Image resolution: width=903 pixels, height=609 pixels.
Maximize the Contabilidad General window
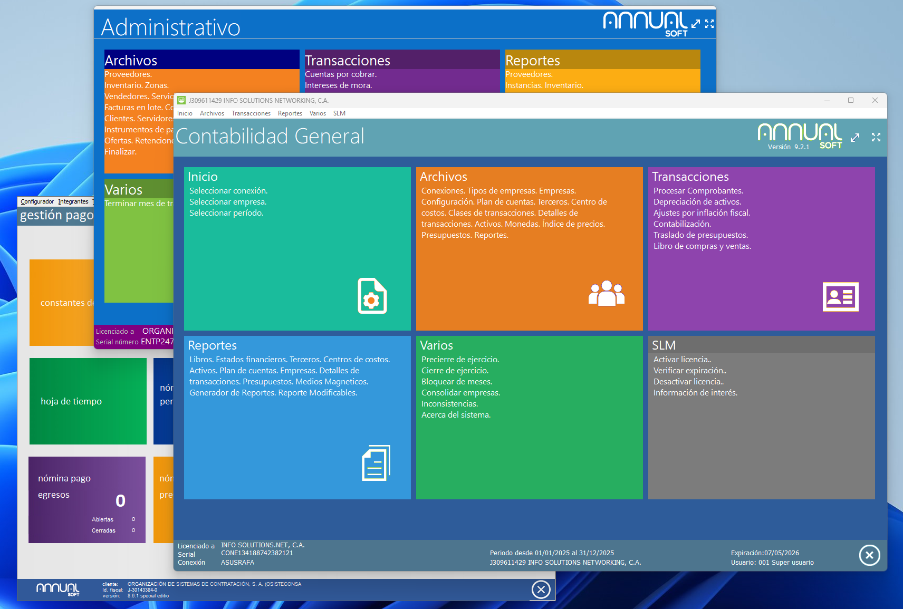pos(850,100)
